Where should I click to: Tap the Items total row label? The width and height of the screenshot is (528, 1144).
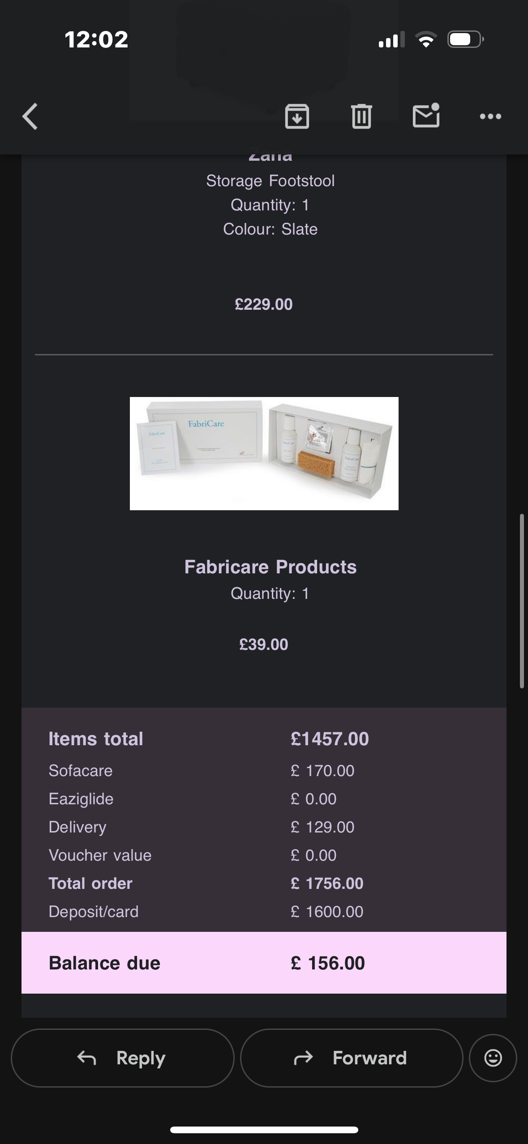(96, 739)
